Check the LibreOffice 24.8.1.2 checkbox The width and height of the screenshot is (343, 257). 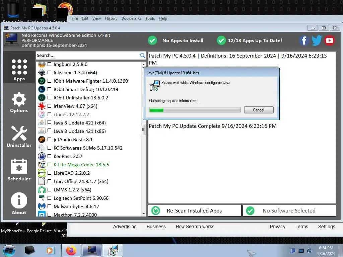pos(50,181)
